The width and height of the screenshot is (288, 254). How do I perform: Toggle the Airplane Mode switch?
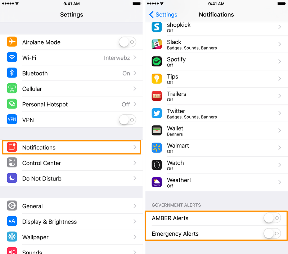127,42
